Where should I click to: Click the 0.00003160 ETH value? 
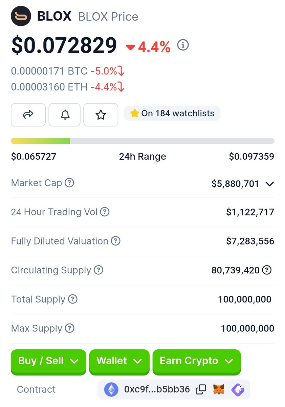[x=49, y=87]
